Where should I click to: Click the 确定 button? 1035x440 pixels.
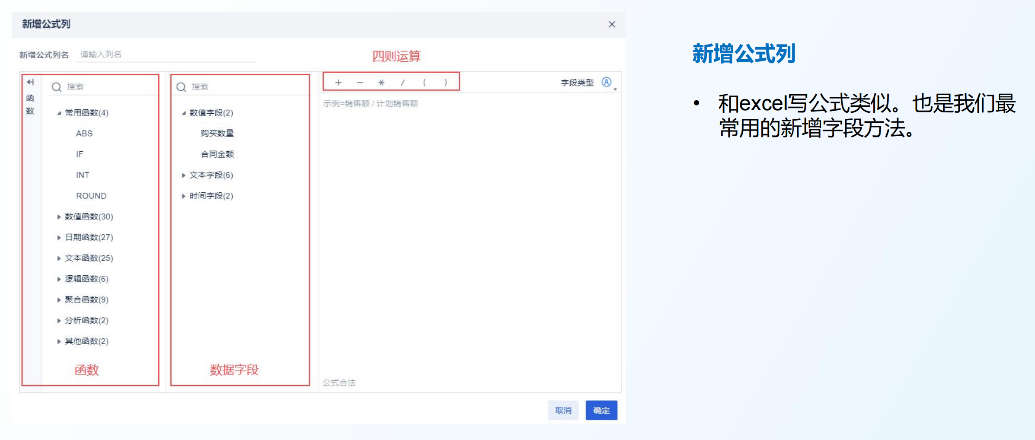click(601, 410)
